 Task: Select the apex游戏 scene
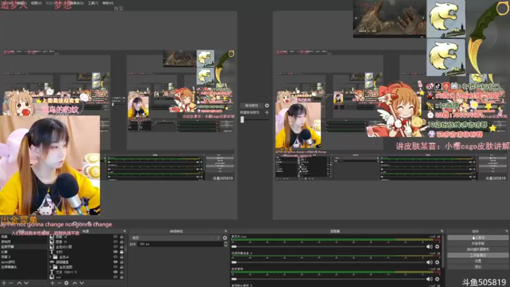coord(24,262)
